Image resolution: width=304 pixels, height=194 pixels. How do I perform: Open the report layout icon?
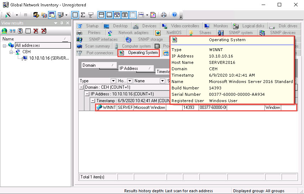pyautogui.click(x=141, y=15)
